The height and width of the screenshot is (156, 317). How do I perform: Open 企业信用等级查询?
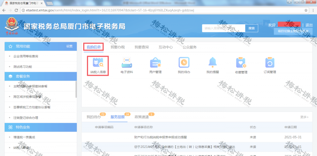pyautogui.click(x=26, y=56)
